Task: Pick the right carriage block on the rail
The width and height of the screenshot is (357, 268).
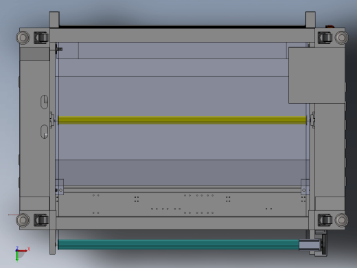Action: point(305,187)
